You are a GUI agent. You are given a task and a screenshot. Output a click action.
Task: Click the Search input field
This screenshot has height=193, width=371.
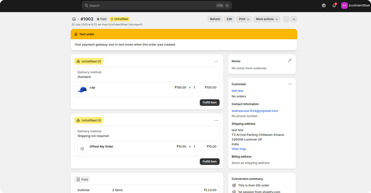pyautogui.click(x=151, y=6)
